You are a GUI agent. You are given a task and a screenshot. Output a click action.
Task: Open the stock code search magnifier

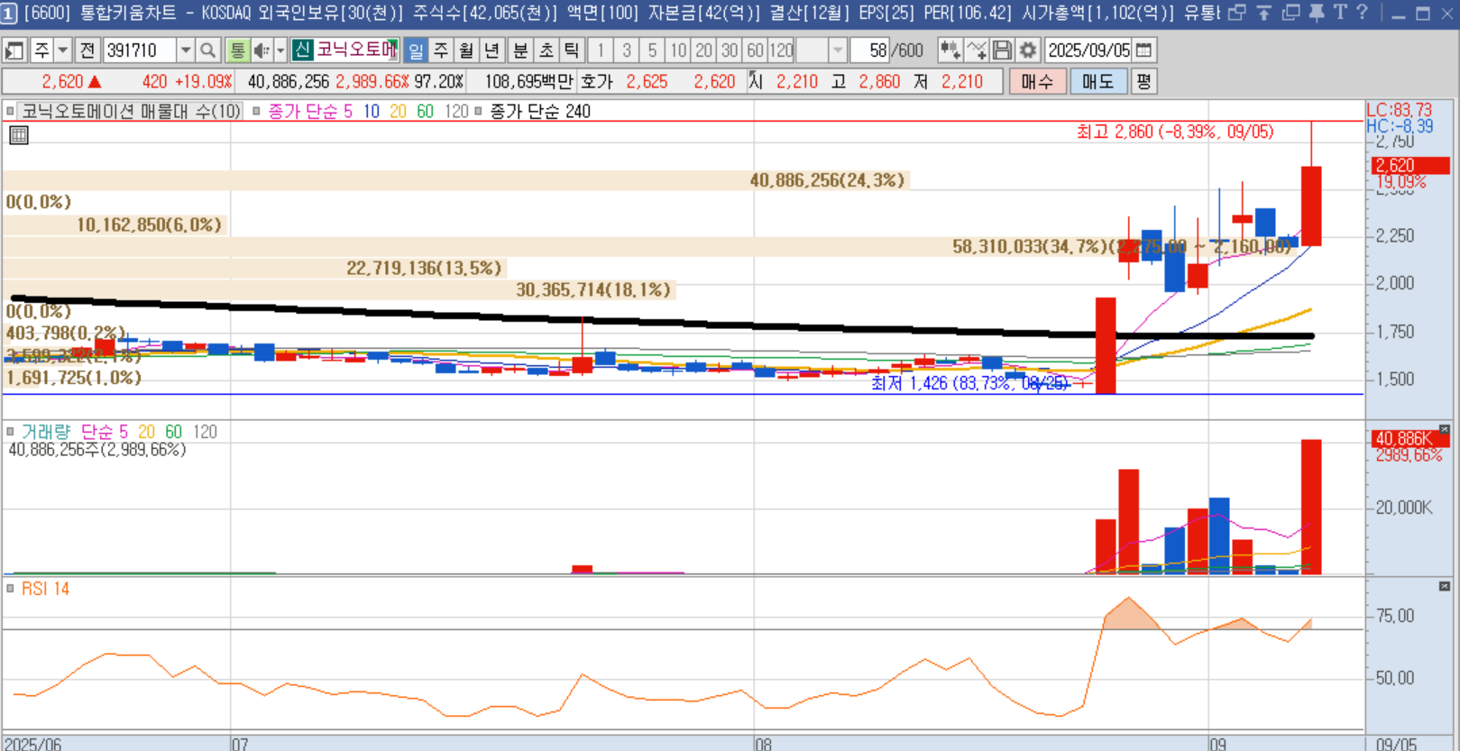pyautogui.click(x=207, y=50)
